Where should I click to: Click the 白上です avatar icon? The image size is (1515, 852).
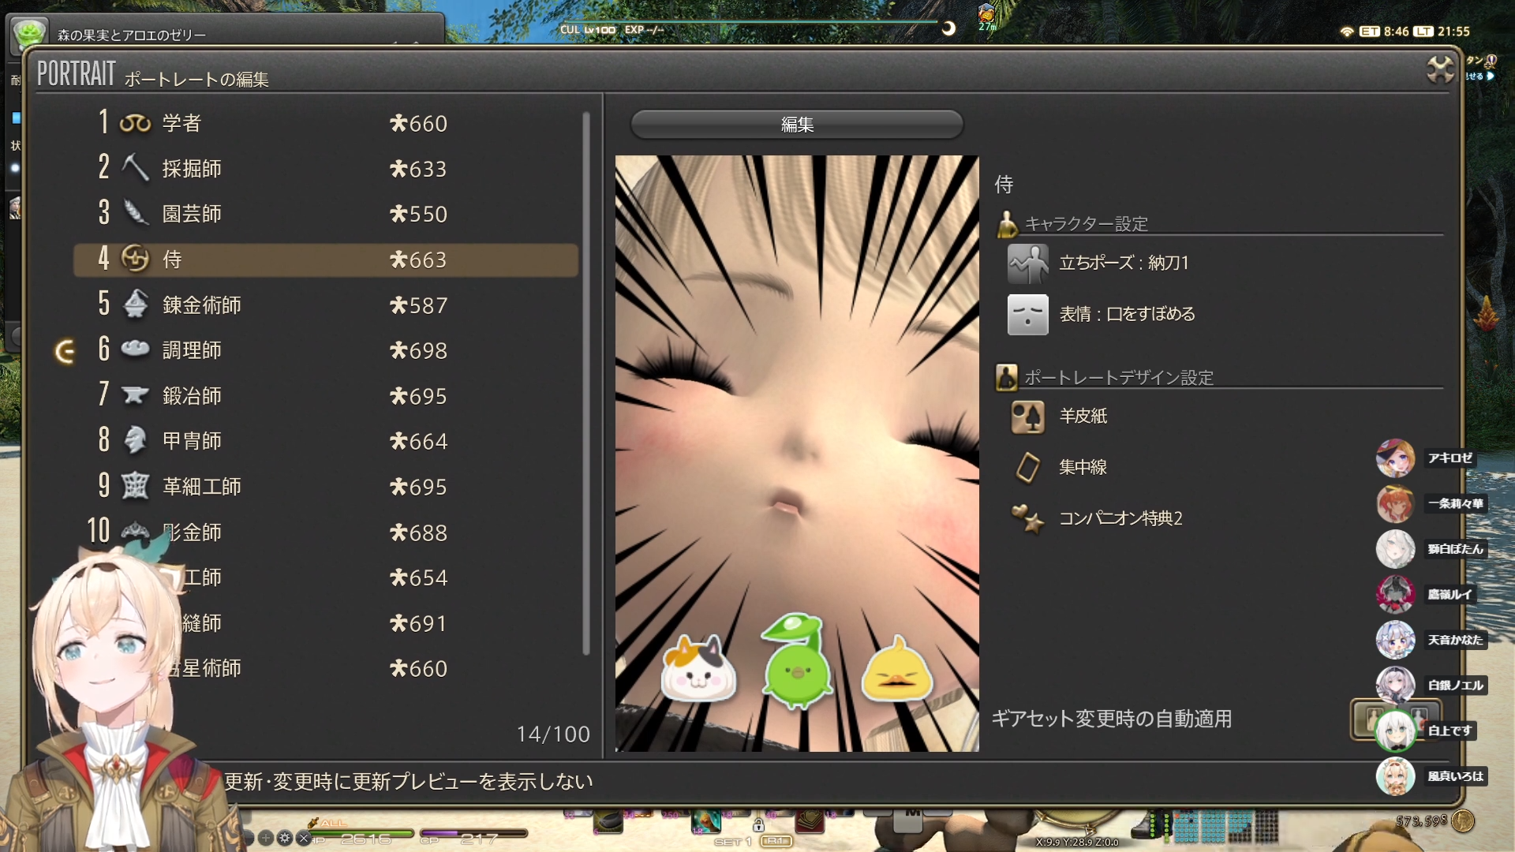click(x=1395, y=731)
